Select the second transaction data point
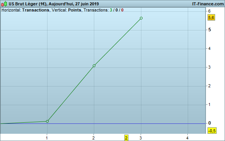Screen dimensions: 225x141 94,66
